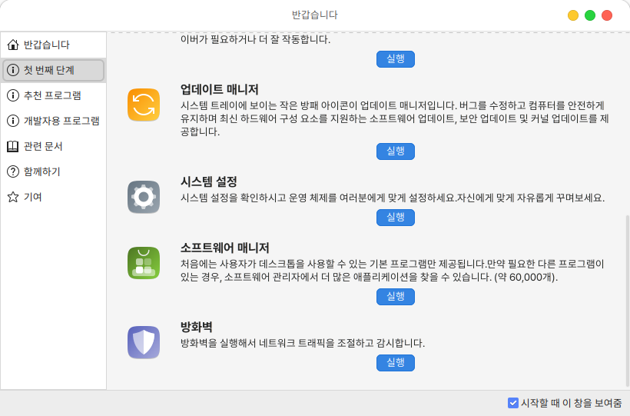Open the 추천 프로그램 sidebar section

(x=52, y=95)
